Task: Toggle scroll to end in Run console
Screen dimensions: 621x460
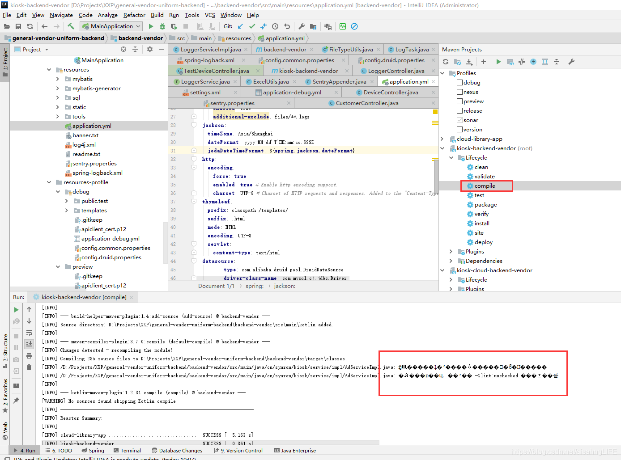Action: (x=29, y=344)
